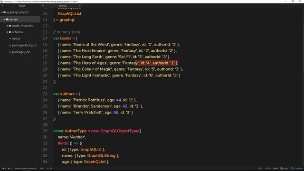Click the 'Sci-Fi' genre string
This screenshot has width=304, height=171.
click(124, 57)
